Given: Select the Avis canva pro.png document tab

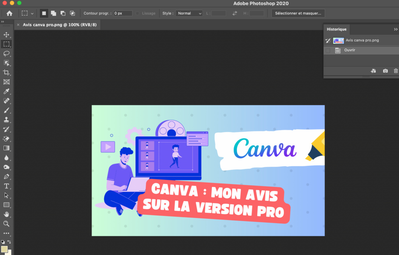Looking at the screenshot, I should [60, 25].
